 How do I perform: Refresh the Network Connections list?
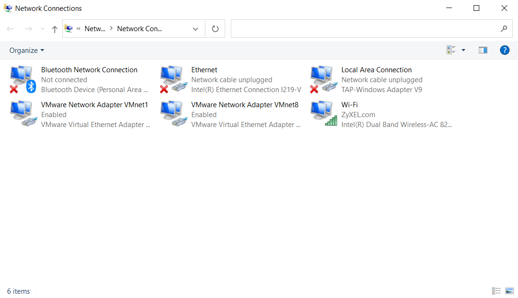(x=215, y=29)
